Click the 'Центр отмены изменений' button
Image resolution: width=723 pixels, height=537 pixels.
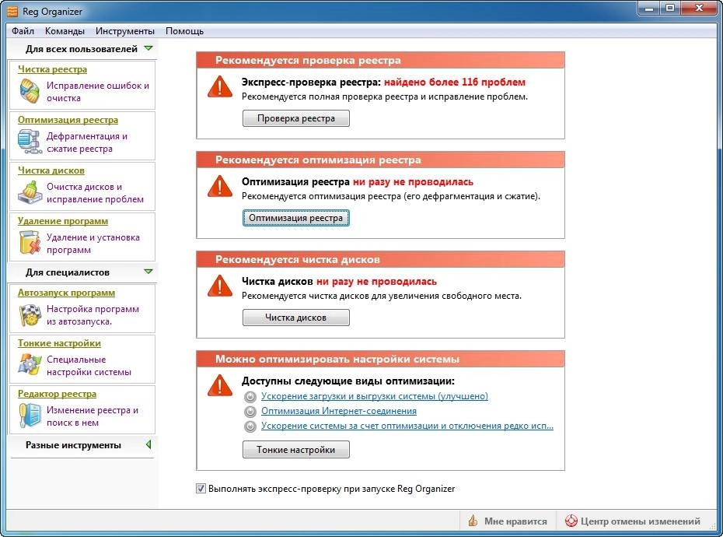633,521
